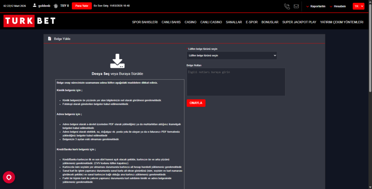372x189 pixels.
Task: Open messages via the envelope icon
Action: tap(296, 6)
